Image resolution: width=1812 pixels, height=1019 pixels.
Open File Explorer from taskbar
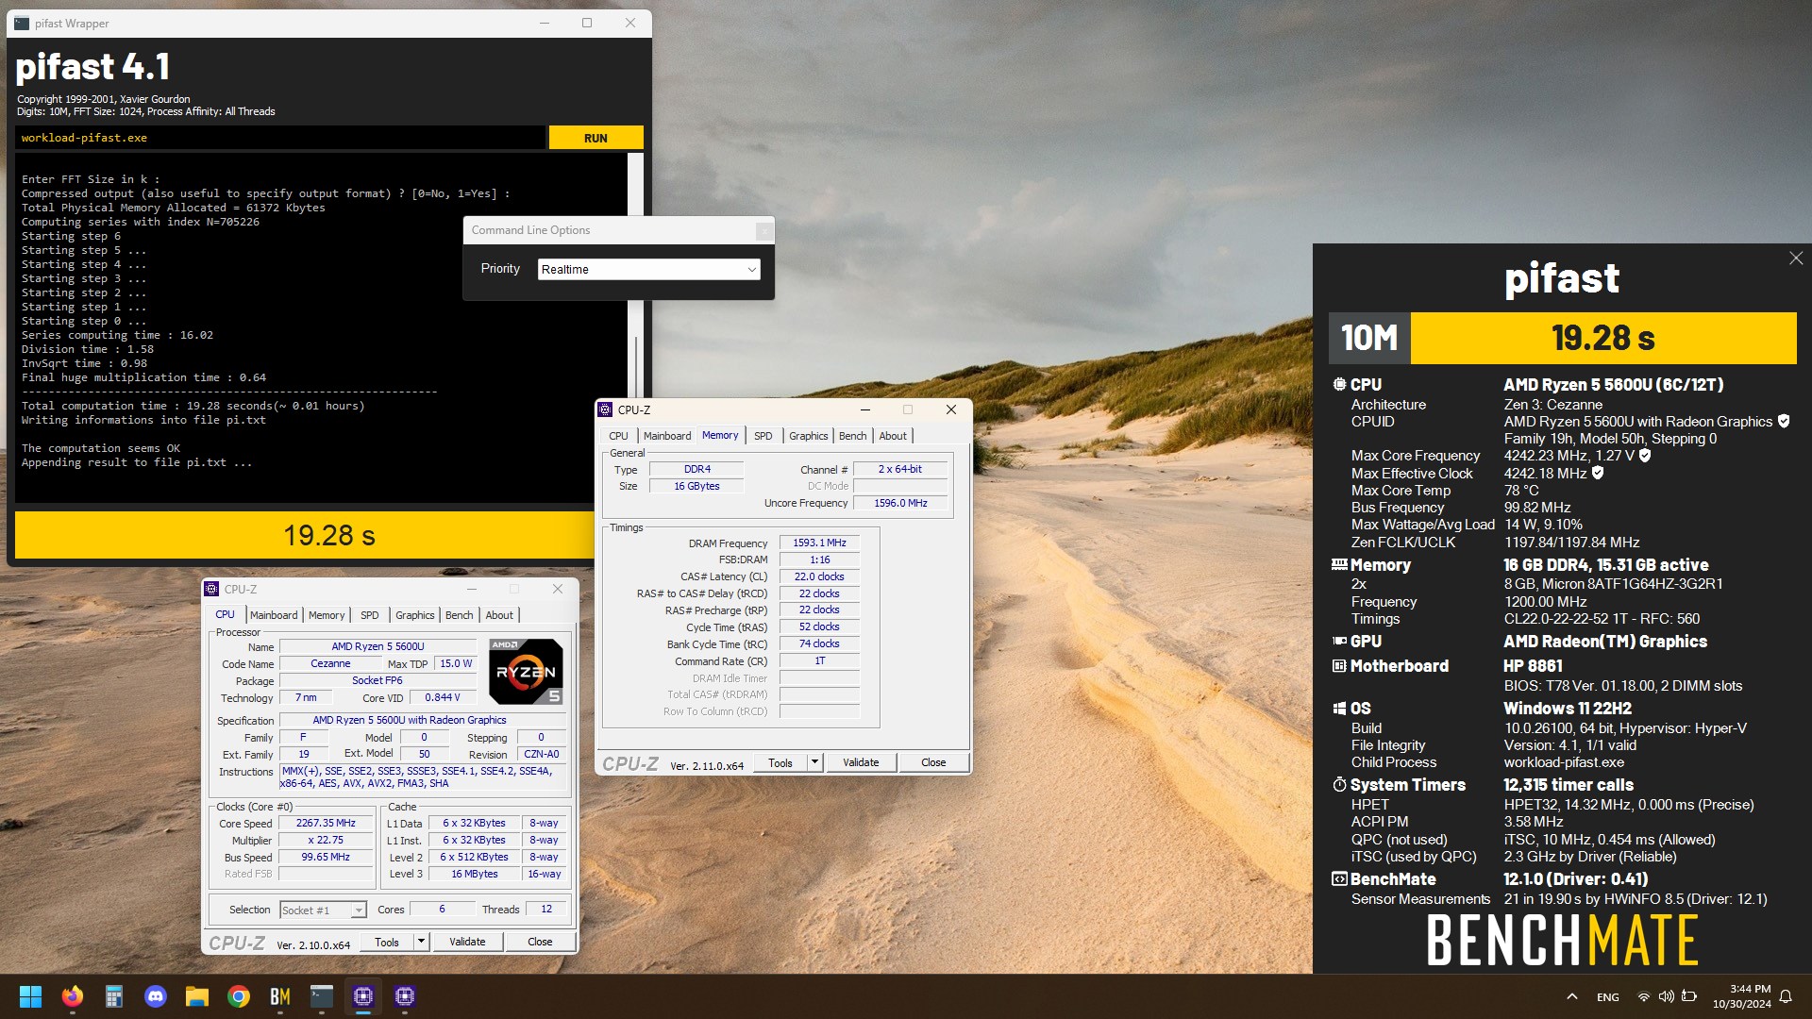click(x=197, y=996)
